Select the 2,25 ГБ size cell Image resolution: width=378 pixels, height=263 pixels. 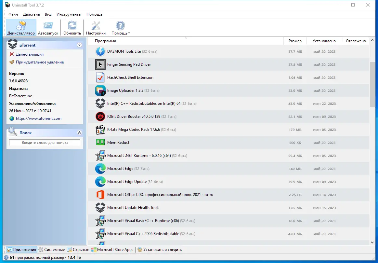pos(295,195)
